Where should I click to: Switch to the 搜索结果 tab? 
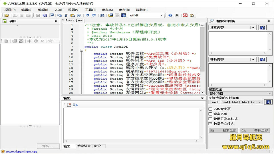pyautogui.click(x=84, y=146)
